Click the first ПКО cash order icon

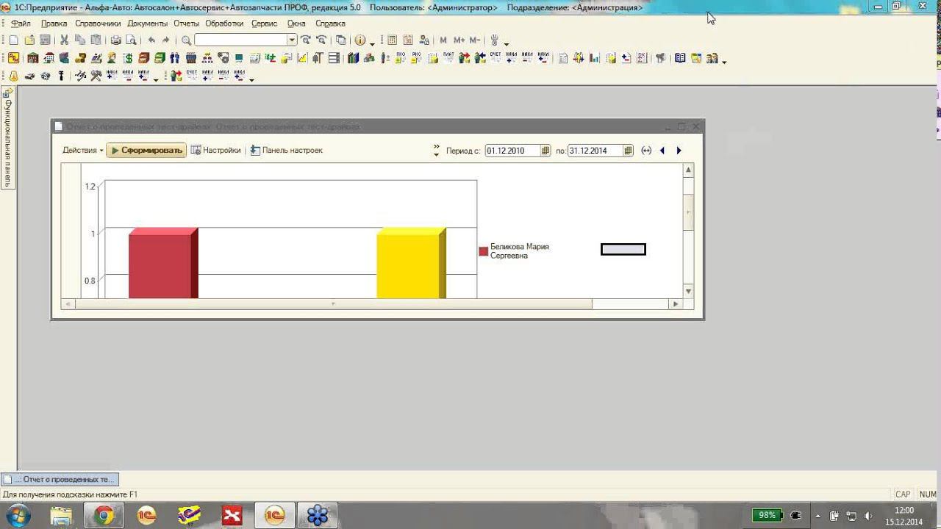point(401,58)
